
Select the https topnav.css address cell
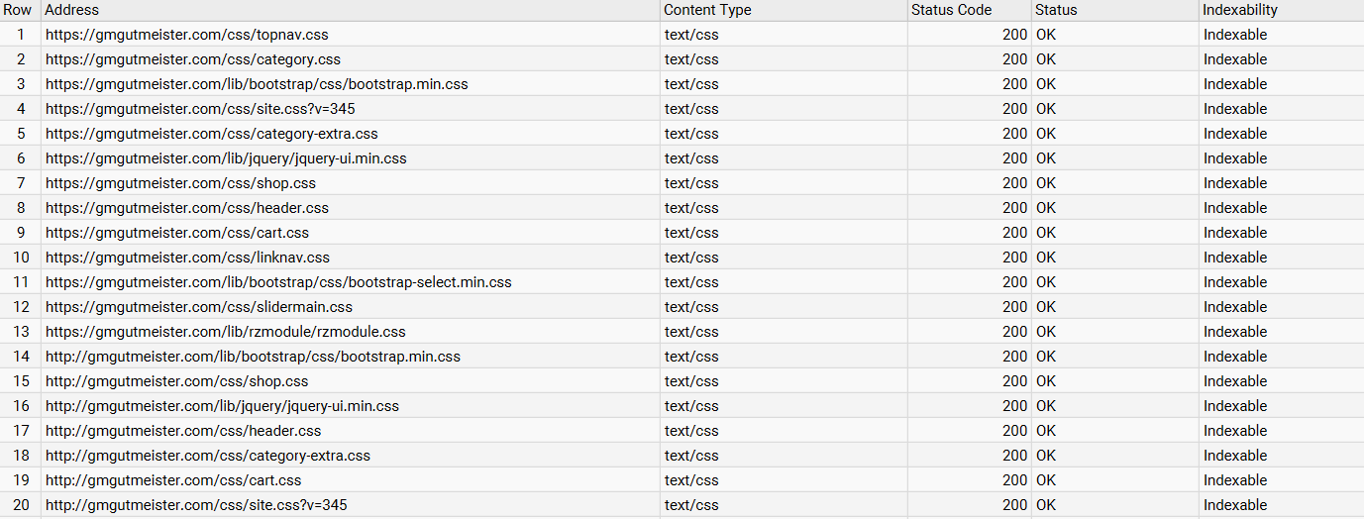coord(186,35)
